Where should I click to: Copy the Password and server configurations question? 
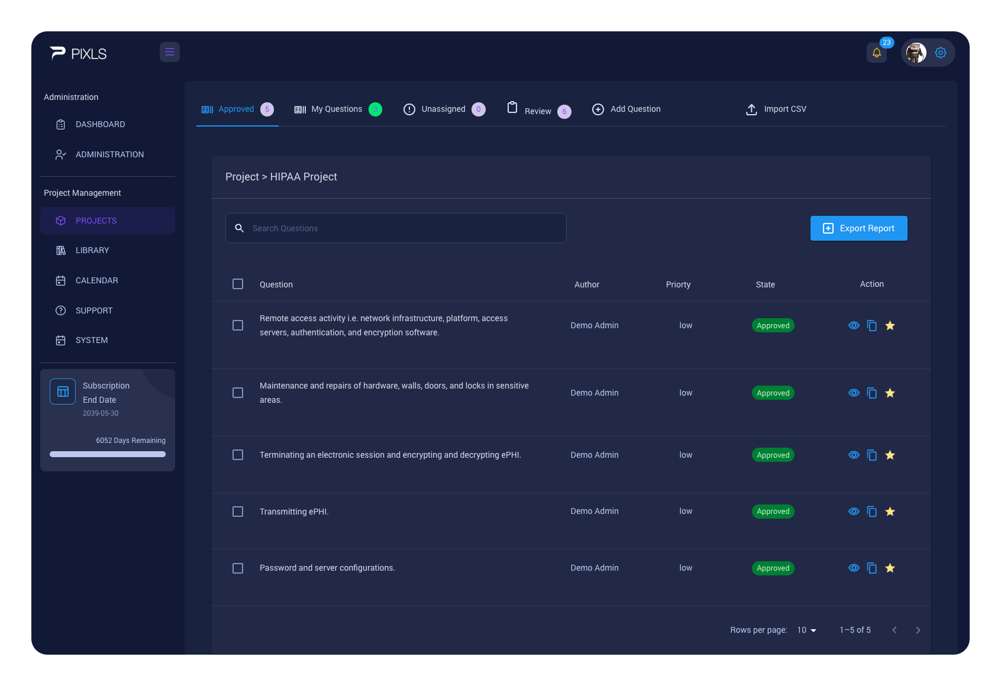[x=872, y=568]
